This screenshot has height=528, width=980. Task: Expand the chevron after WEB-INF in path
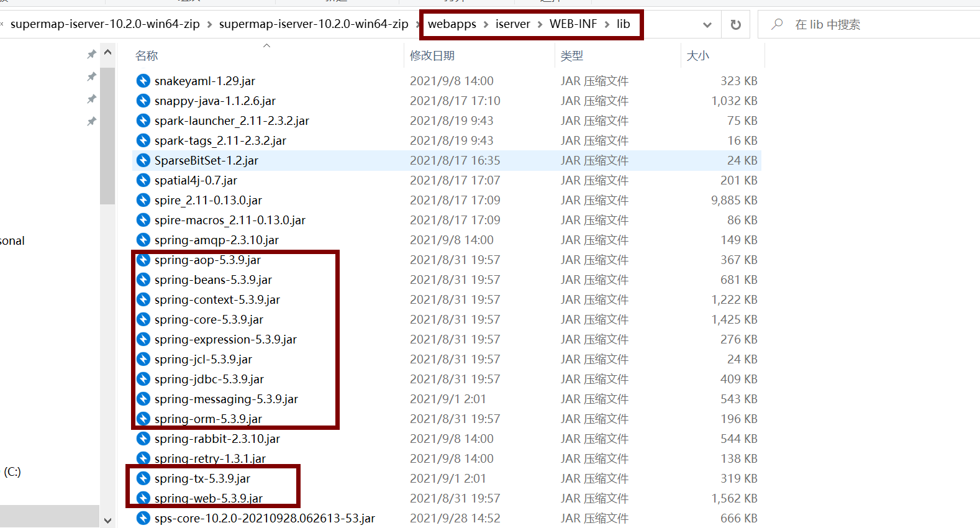(607, 24)
